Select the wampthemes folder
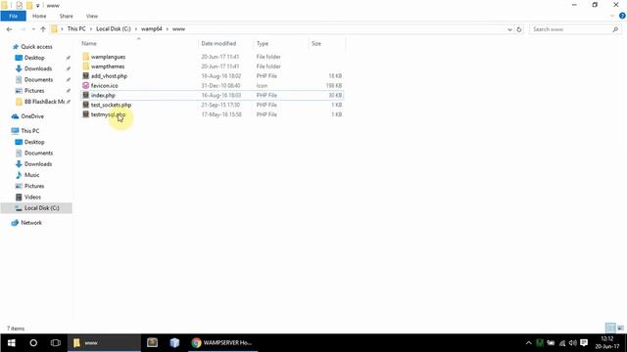 click(x=108, y=66)
